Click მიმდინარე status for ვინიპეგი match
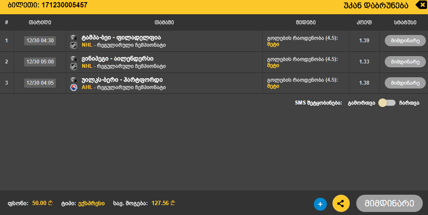The height and width of the screenshot is (215, 428). click(x=405, y=62)
